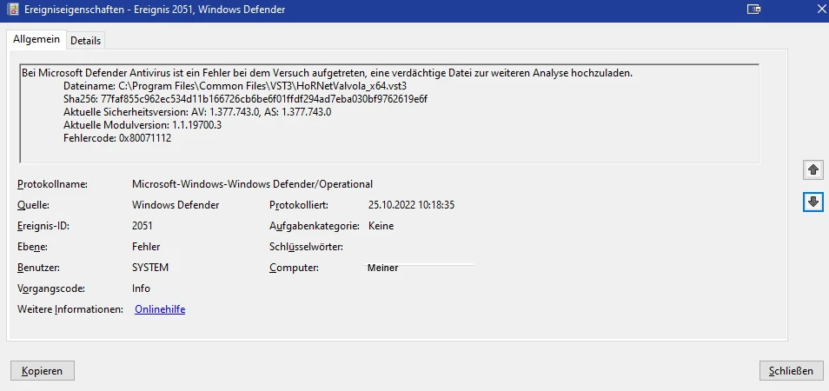This screenshot has height=391, width=829.
Task: Show the previous event with the up arrow
Action: (813, 169)
